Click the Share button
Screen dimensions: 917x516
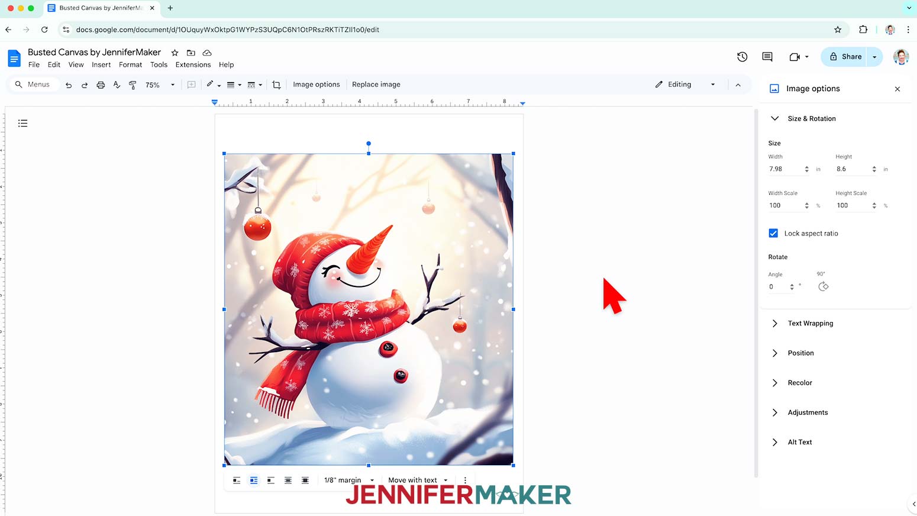pyautogui.click(x=844, y=57)
